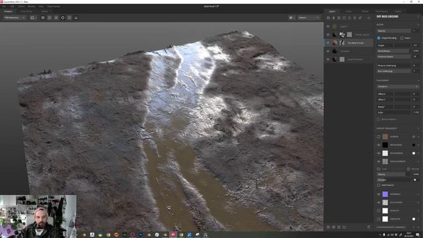Viewport: 423px width, 238px height.
Task: Open the viewport layout icon left of mesh dropdown
Action: 291,18
